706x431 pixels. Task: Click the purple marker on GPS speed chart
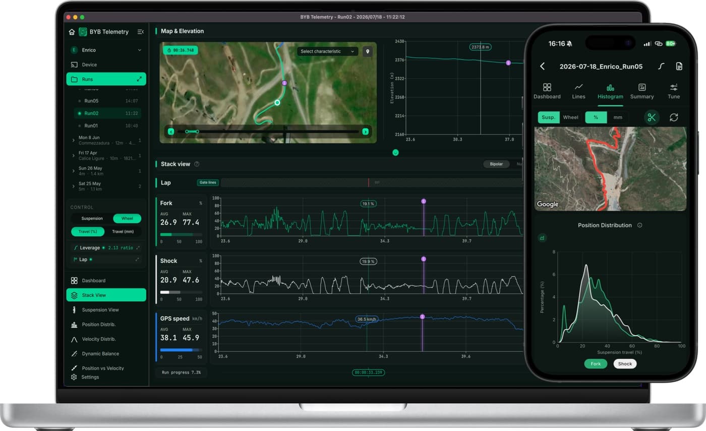tap(422, 317)
